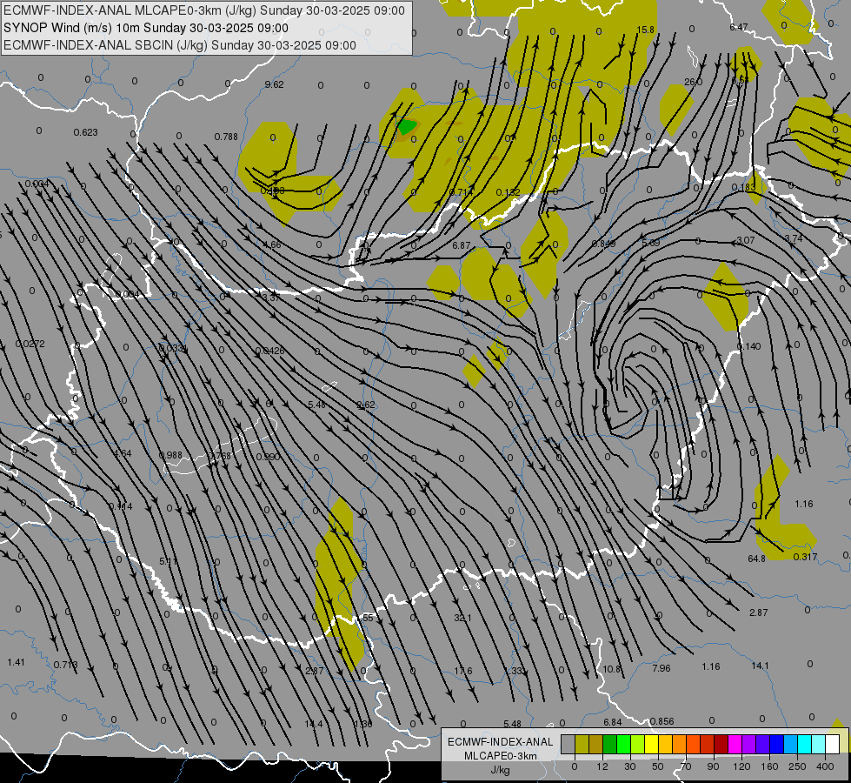
Task: Click the '400' legend scale tick label
Action: (825, 766)
